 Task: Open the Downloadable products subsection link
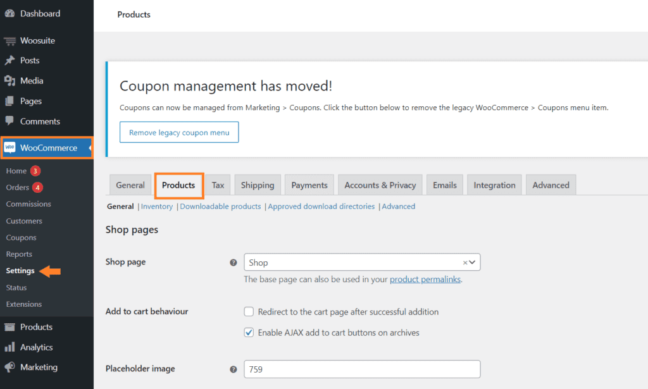tap(220, 206)
